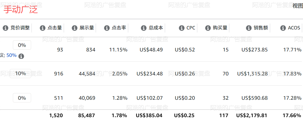303x120 pixels.
Task: Sort by 点击量 column header
Action: tap(55, 28)
